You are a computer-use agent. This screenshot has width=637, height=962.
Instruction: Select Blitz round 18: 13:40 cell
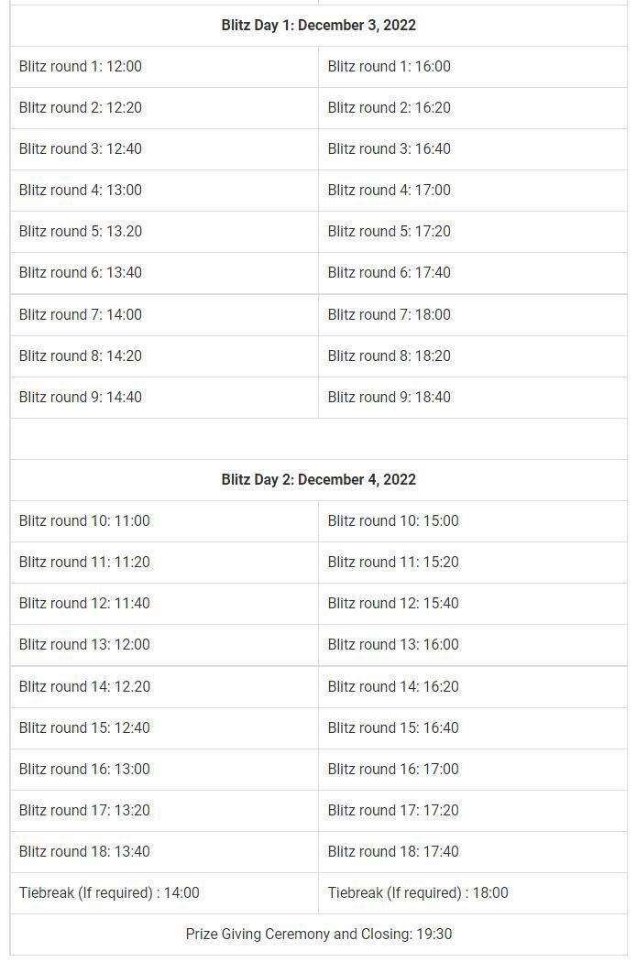(84, 852)
